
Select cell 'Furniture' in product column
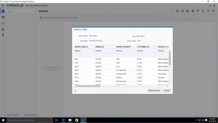[161, 78]
